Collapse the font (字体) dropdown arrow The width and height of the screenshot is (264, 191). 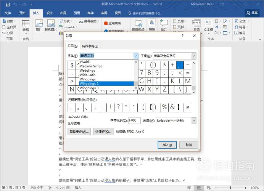(x=136, y=56)
